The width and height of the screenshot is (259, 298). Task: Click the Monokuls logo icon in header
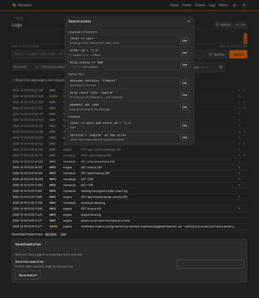[x=14, y=5]
